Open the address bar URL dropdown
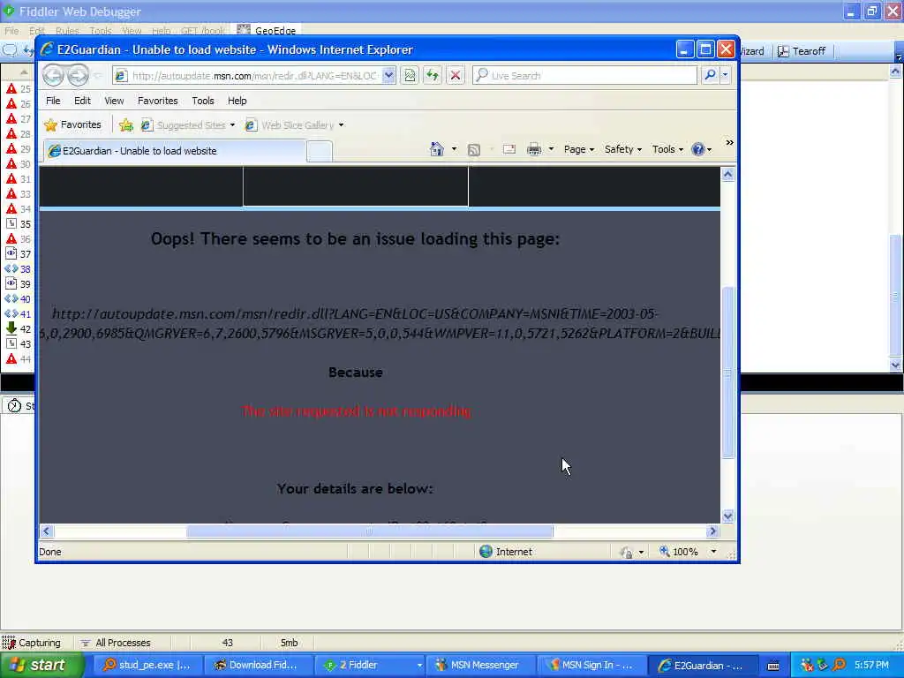The width and height of the screenshot is (904, 678). click(x=389, y=76)
